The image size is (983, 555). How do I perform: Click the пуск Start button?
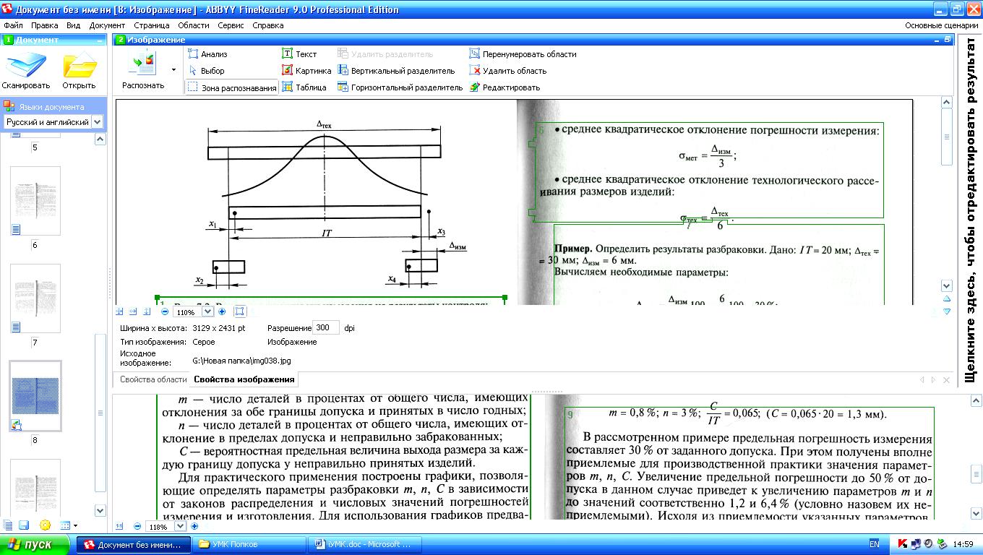point(35,544)
